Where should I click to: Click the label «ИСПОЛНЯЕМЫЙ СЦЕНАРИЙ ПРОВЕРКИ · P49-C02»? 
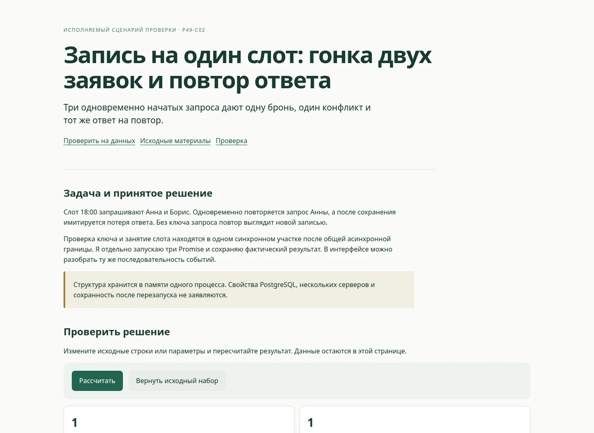tap(134, 30)
